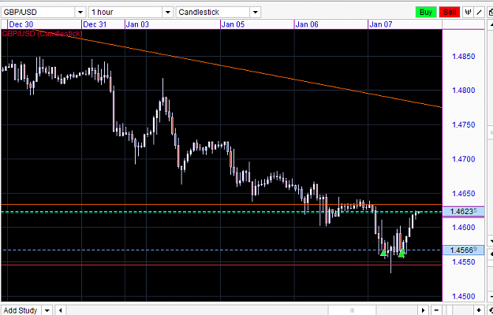Click the 1.4623 current price label

(463, 212)
